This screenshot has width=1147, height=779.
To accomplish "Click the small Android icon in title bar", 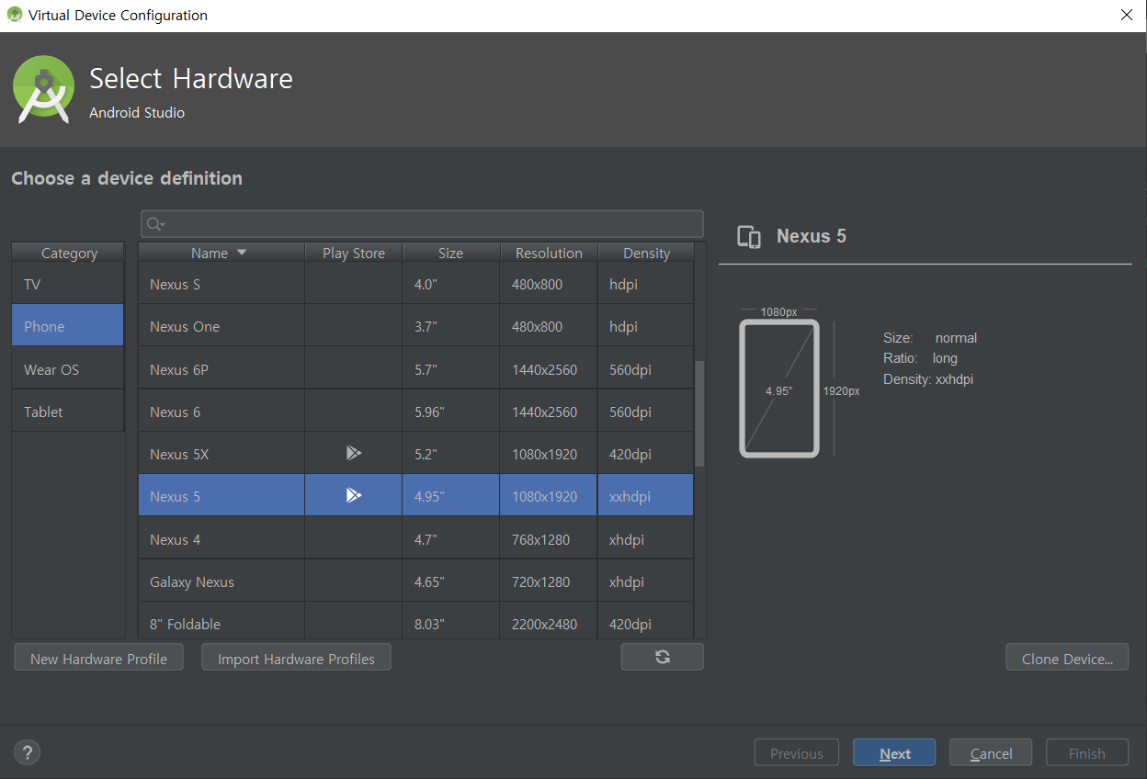I will pyautogui.click(x=15, y=15).
